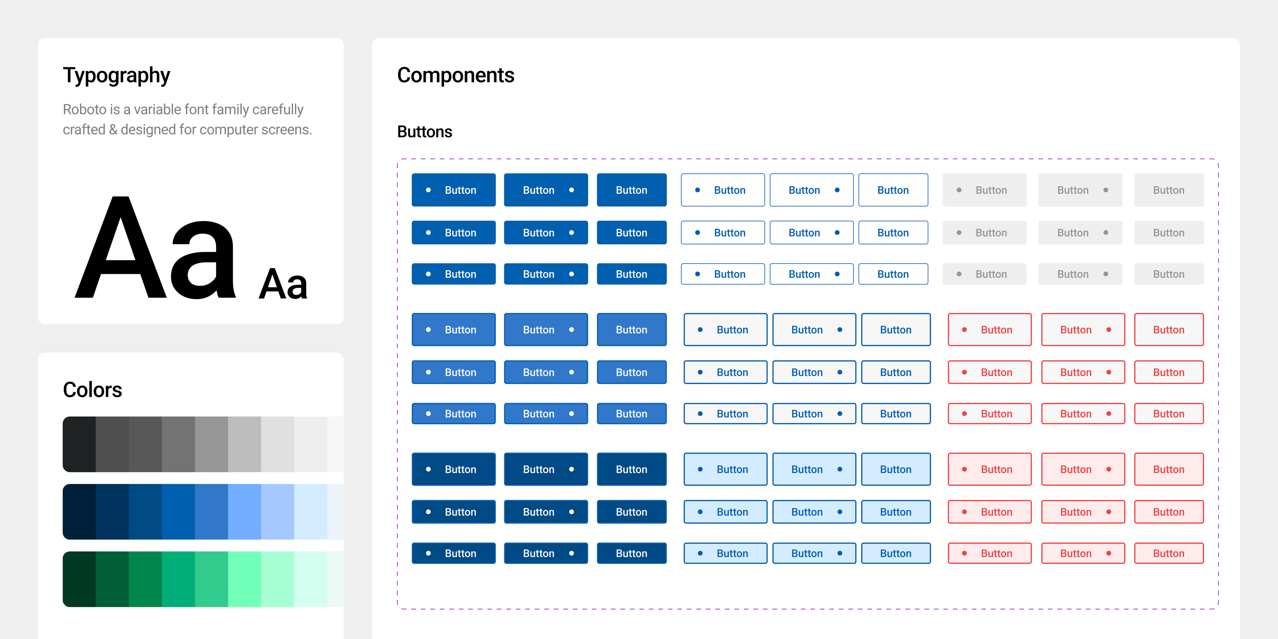Click the medium disabled gray Button with trailing dot

1080,233
